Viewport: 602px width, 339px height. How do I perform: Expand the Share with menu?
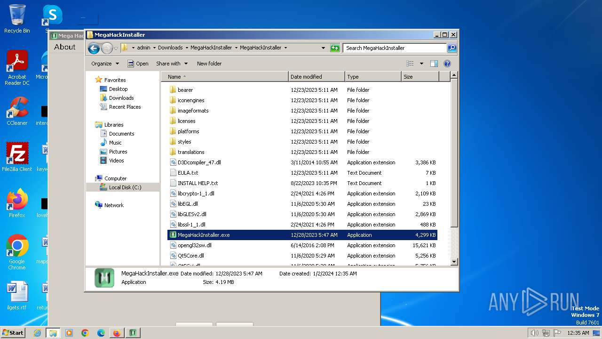coord(172,64)
